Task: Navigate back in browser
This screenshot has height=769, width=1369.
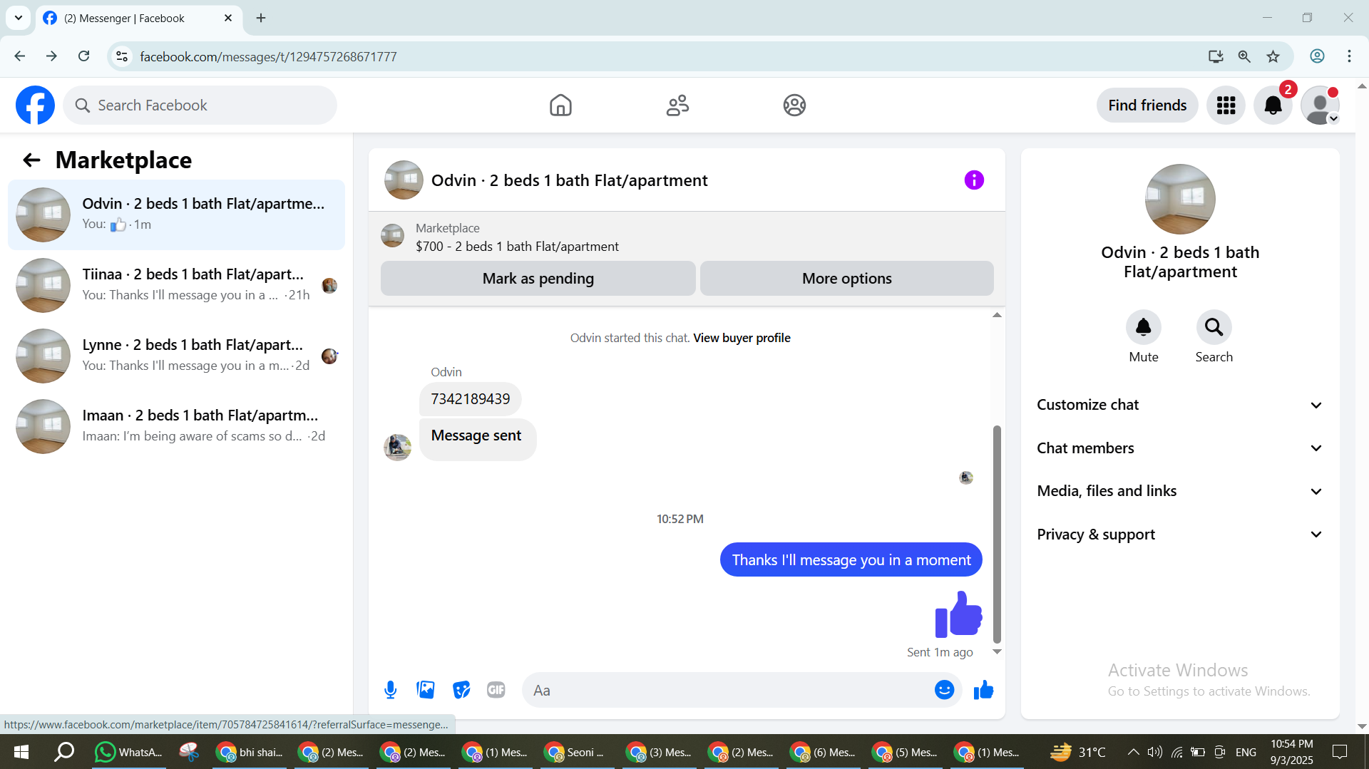Action: click(20, 56)
